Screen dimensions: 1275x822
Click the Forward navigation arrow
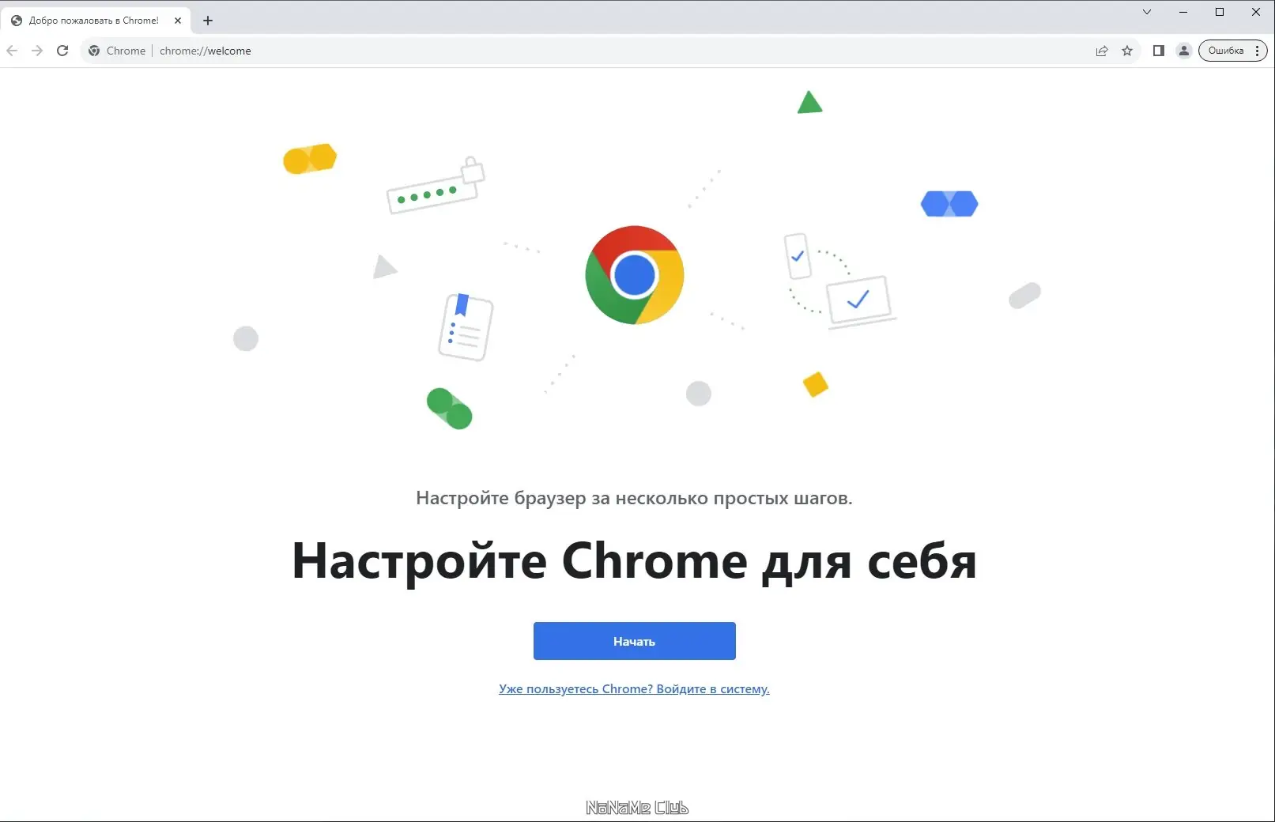[x=37, y=51]
